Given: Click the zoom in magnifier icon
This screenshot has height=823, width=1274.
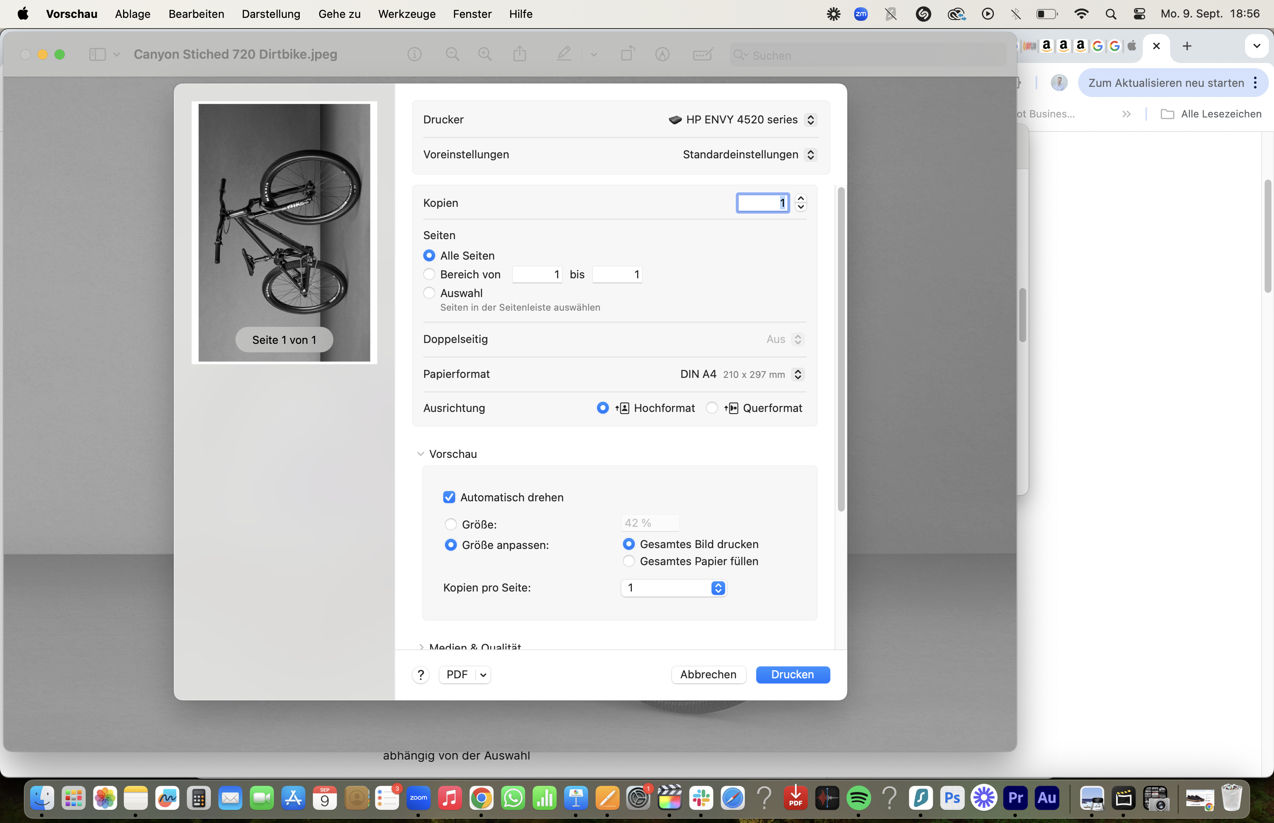Looking at the screenshot, I should [485, 54].
